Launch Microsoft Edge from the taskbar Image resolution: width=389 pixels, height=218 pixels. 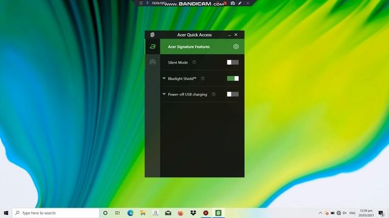(x=130, y=213)
